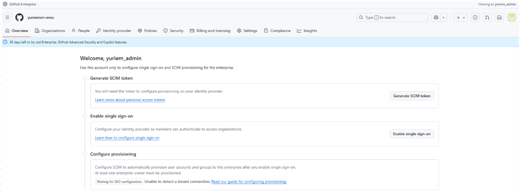The width and height of the screenshot is (520, 195).
Task: Open the Issues icon in header
Action: [x=475, y=17]
